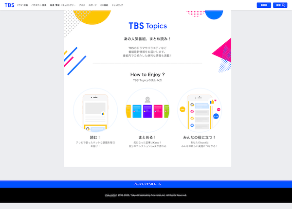Click the 検索 search button
Viewport: 292px width, 209px height.
[x=280, y=5]
